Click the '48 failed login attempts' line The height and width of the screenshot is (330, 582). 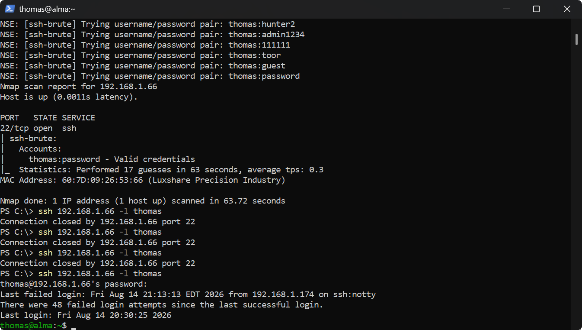[162, 305]
